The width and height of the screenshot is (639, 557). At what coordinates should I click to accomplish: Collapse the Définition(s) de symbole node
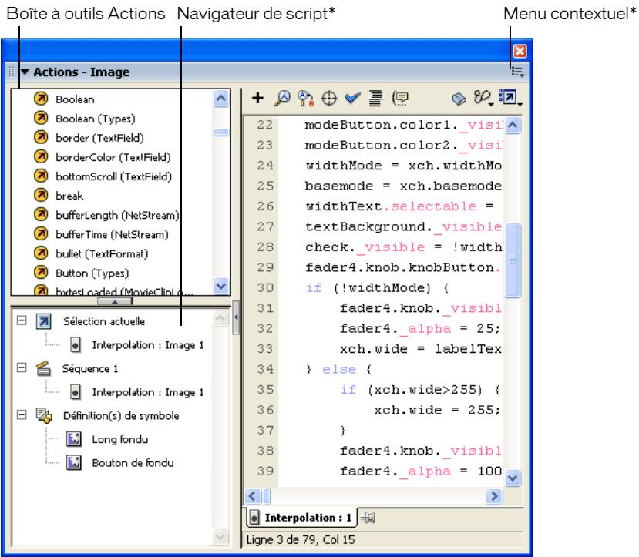pyautogui.click(x=22, y=415)
